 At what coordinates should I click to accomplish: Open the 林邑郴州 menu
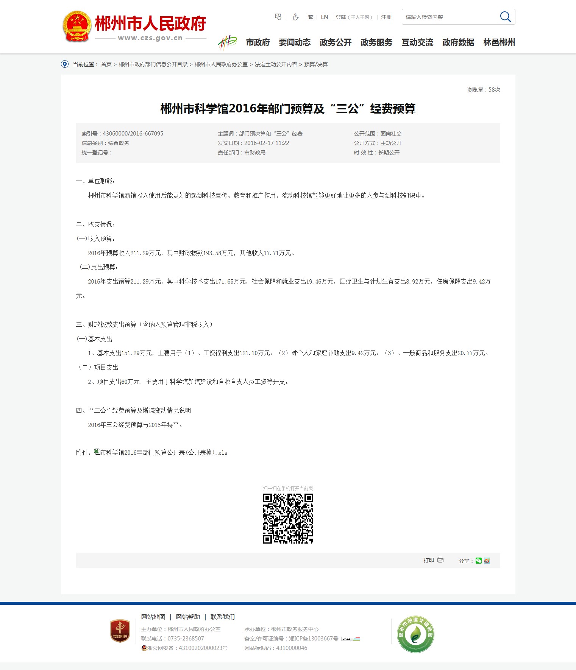pos(499,42)
